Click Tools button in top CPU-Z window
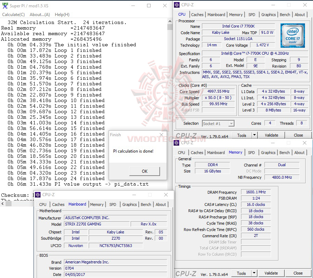313x278 pixels. 241,135
